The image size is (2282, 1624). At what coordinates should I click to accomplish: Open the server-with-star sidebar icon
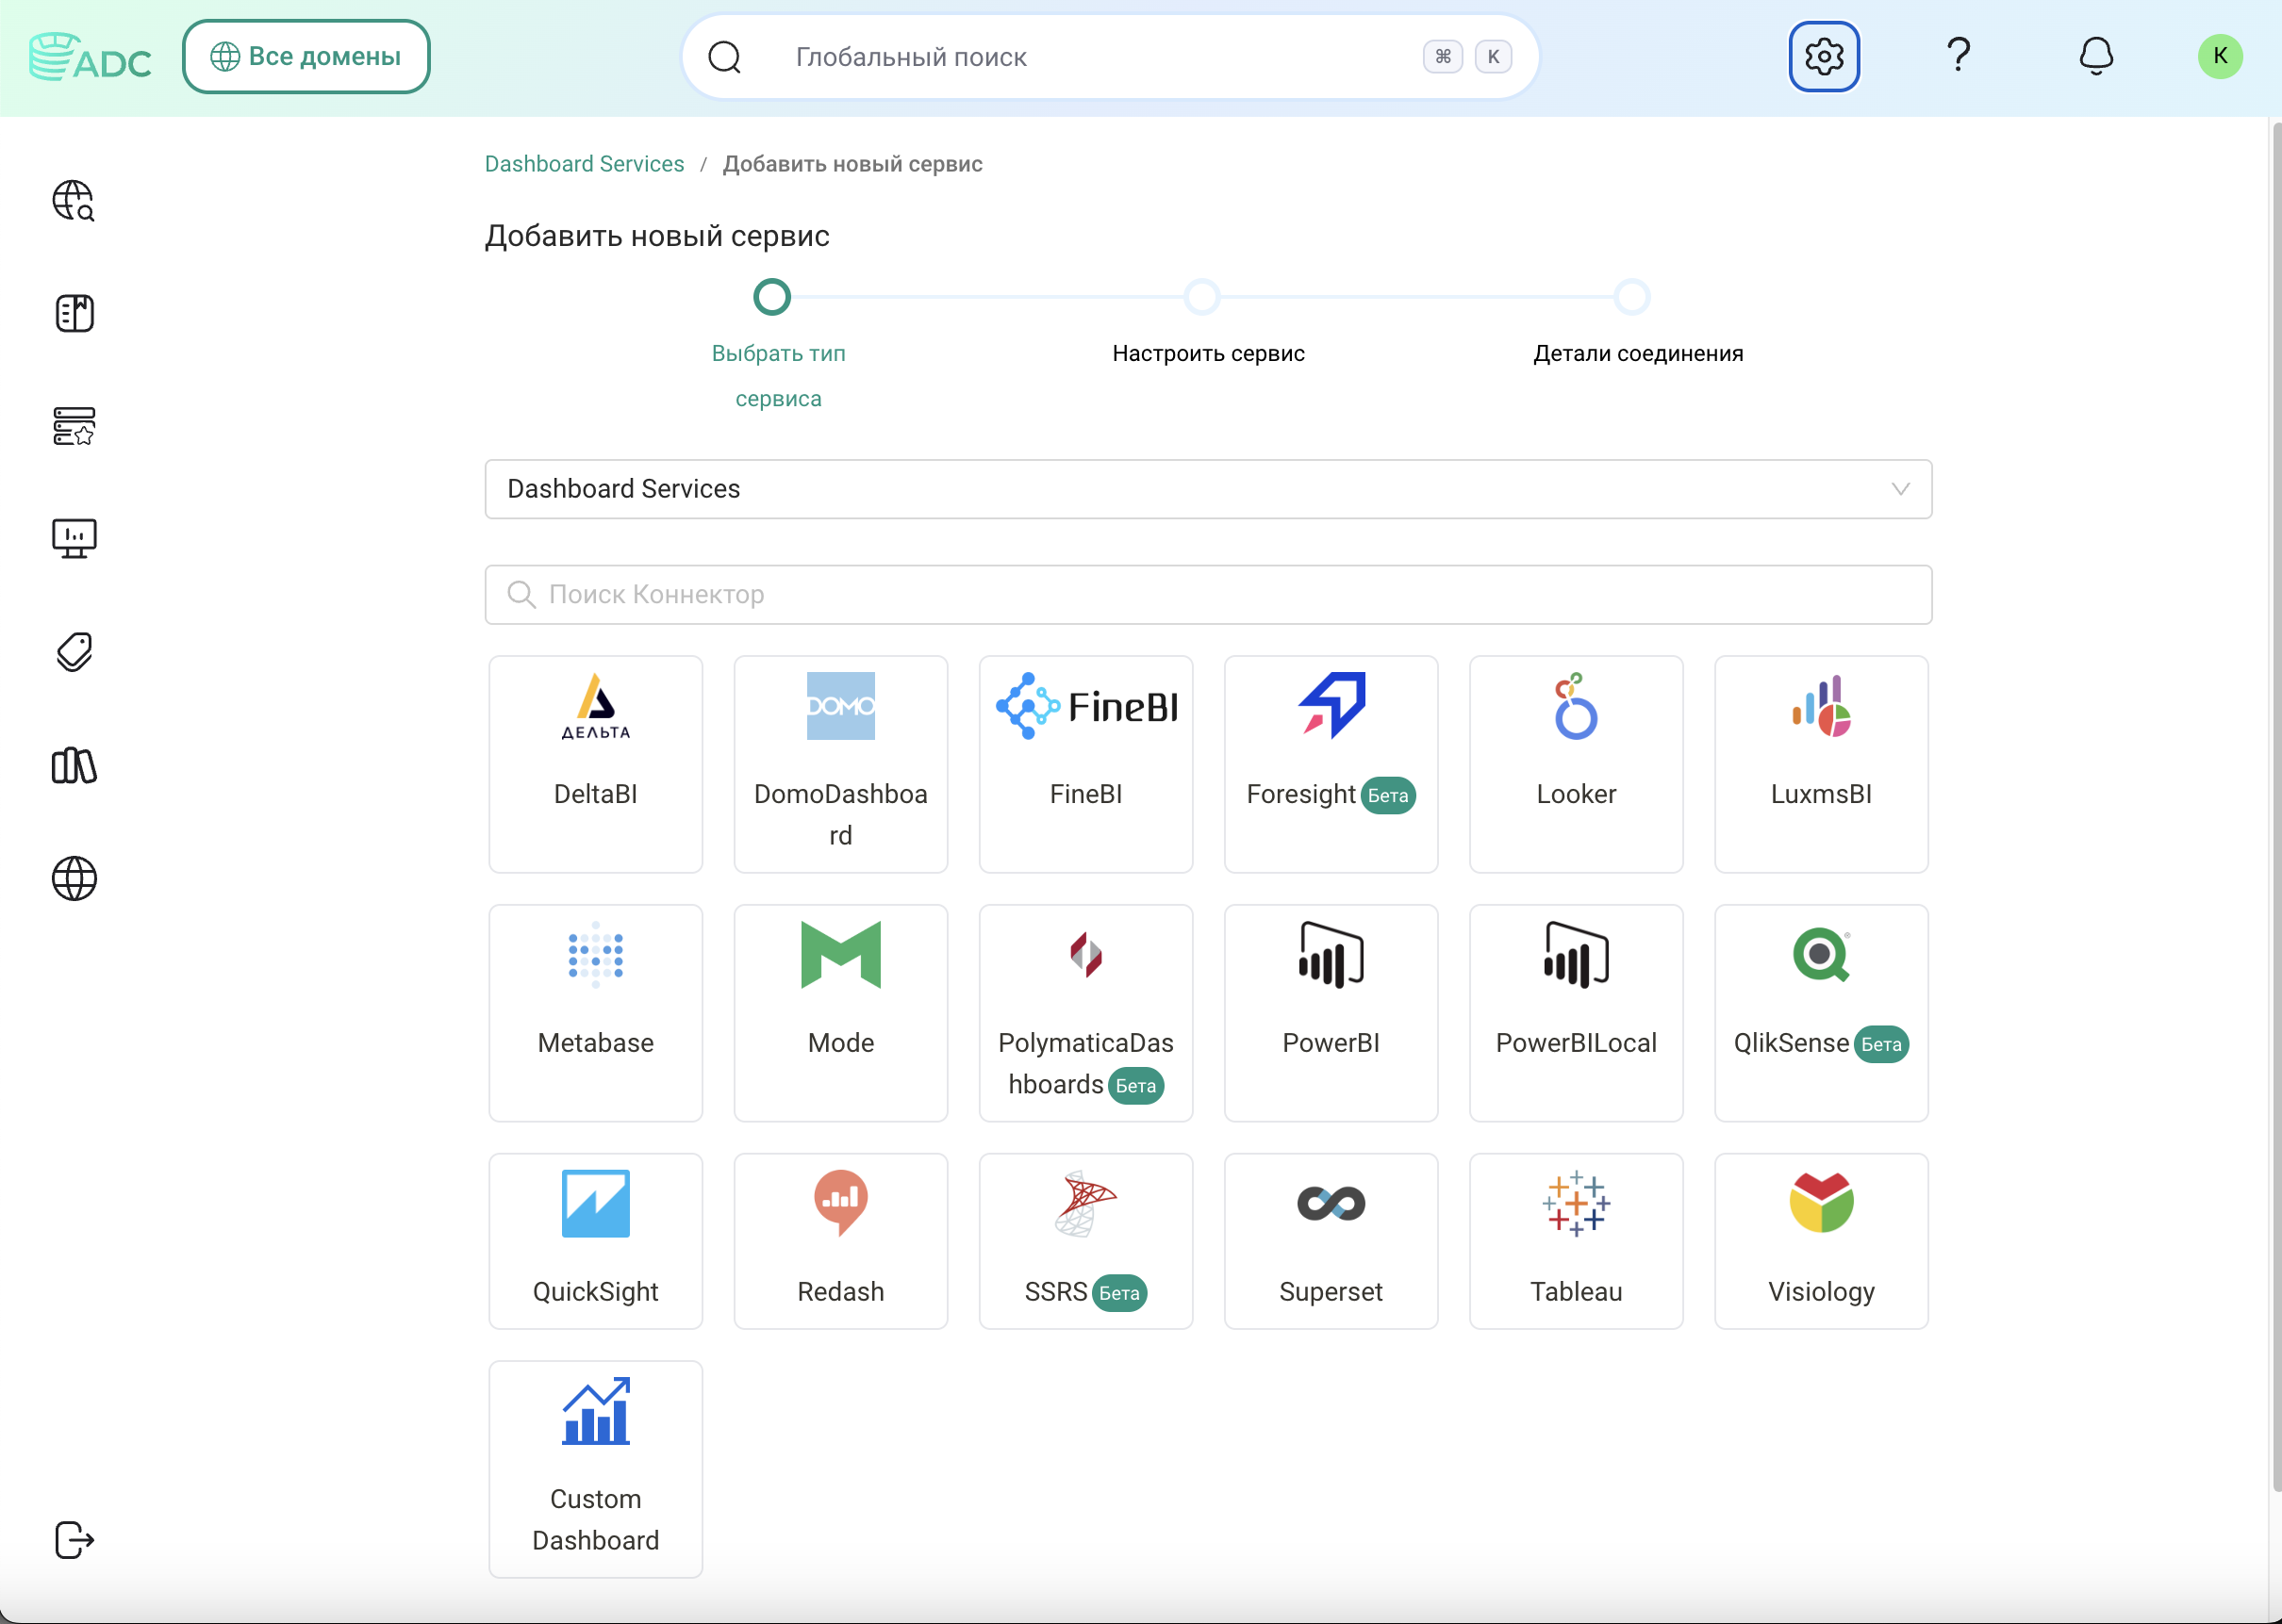[74, 426]
